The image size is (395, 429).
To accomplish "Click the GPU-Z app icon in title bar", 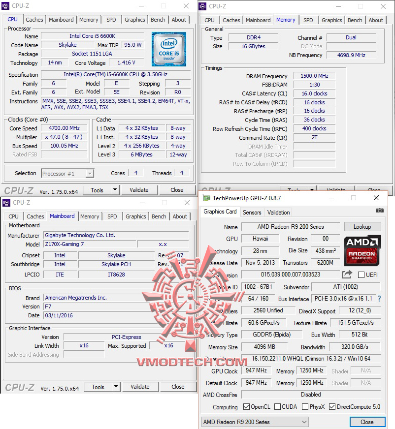I will [x=206, y=198].
